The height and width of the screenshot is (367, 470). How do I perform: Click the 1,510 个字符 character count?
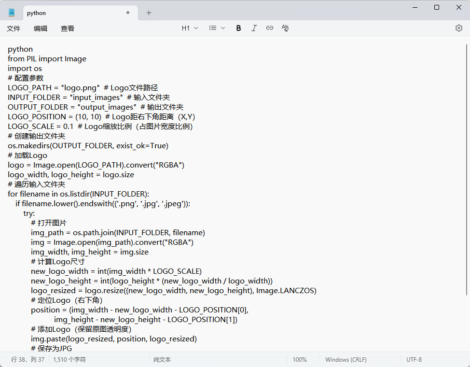[69, 359]
